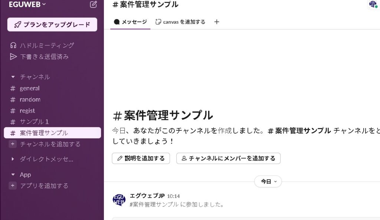Collapse the App section arrow
Screen dimensions: 380x220
(13, 174)
